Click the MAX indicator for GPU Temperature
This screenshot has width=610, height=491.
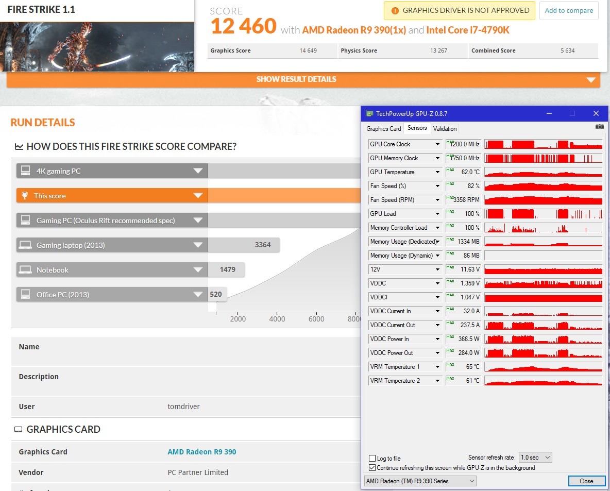point(450,170)
